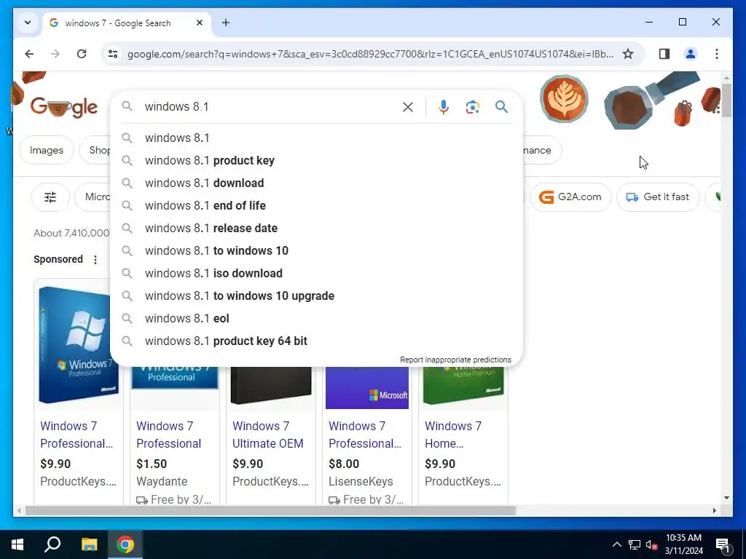
Task: View site information icon in address bar
Action: tap(113, 54)
